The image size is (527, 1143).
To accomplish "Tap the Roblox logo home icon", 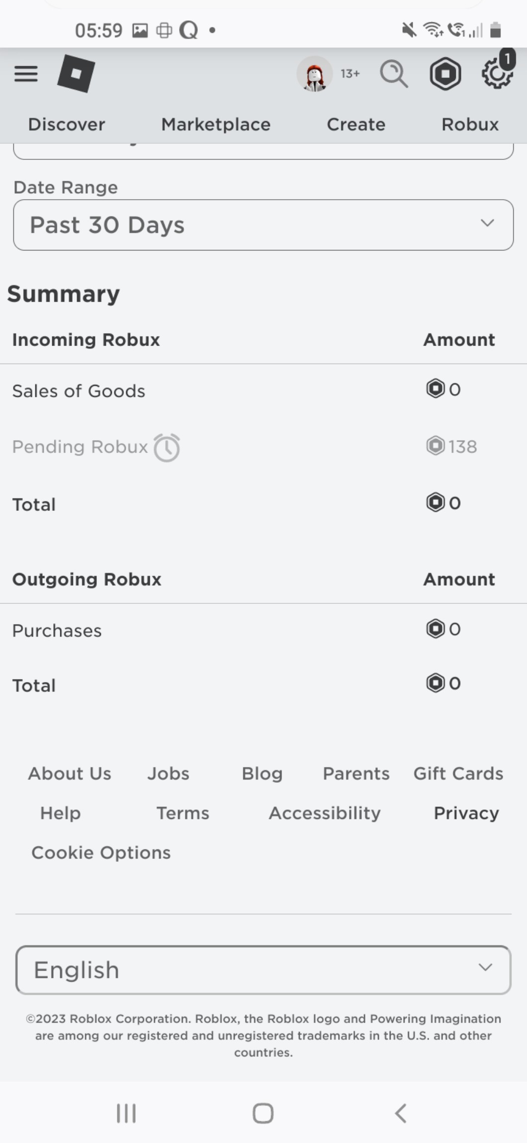I will [76, 74].
